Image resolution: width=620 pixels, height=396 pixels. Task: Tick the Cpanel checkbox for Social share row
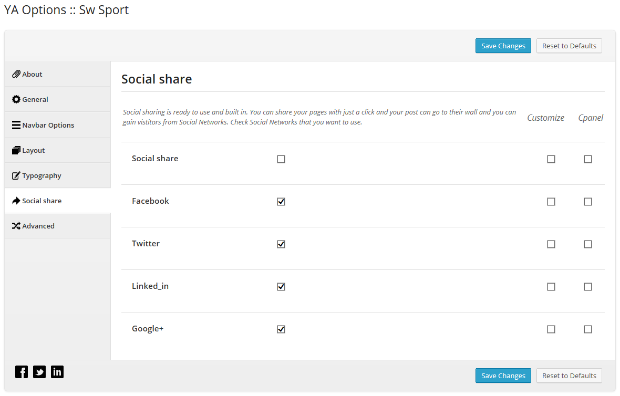[588, 159]
